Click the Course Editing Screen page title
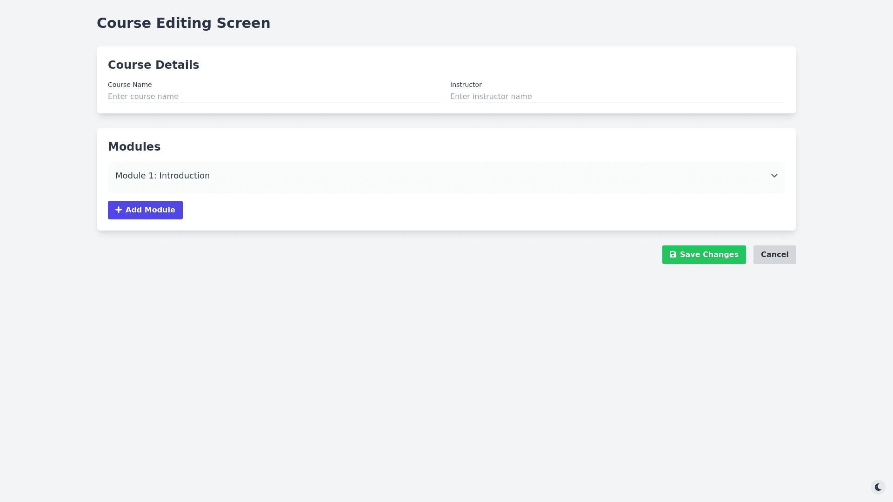 [x=183, y=23]
